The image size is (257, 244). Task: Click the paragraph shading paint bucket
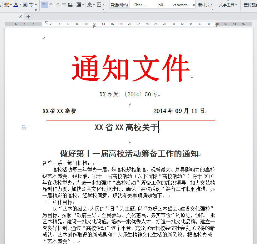coord(89,5)
